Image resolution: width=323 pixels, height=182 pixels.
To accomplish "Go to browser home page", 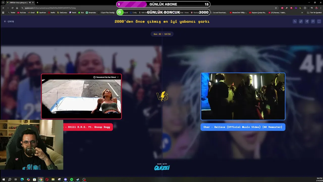I will 17,8.
